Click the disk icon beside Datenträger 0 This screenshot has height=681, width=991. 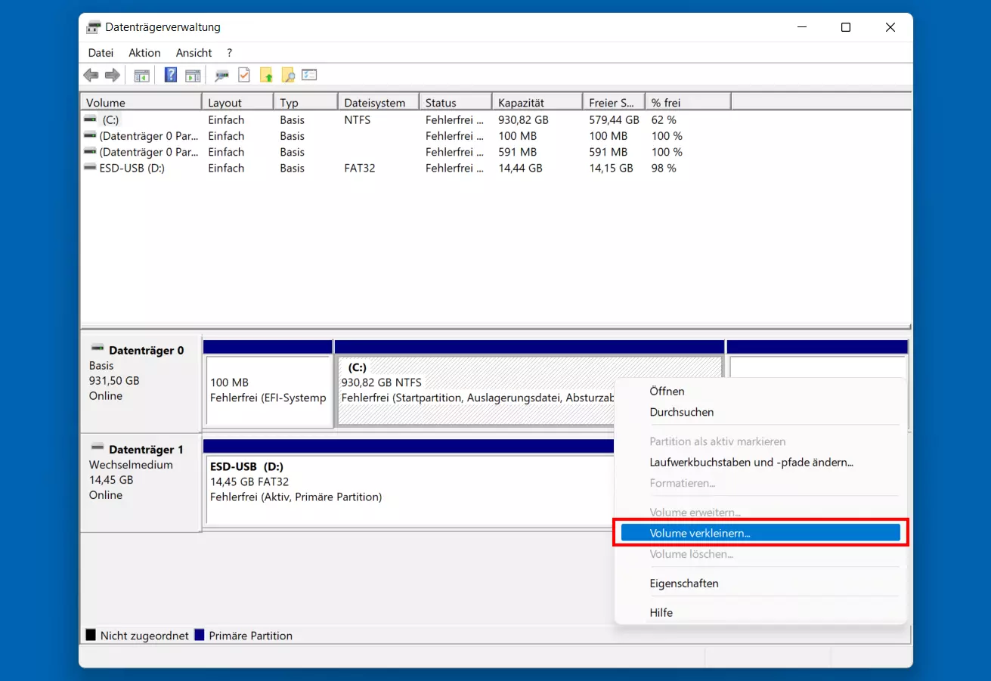coord(98,348)
